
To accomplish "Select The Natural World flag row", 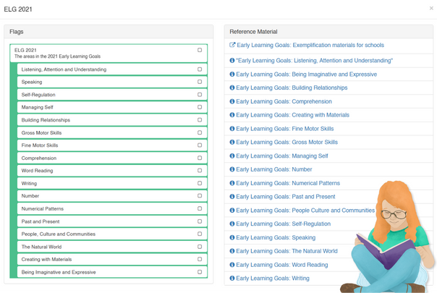I will coord(109,247).
